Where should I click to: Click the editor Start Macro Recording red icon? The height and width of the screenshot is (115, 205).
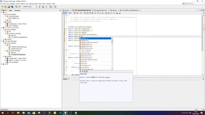pos(111,13)
